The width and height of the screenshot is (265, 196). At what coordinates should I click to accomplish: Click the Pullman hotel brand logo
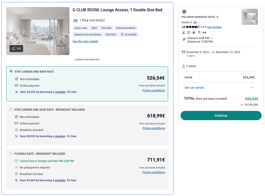[184, 11]
